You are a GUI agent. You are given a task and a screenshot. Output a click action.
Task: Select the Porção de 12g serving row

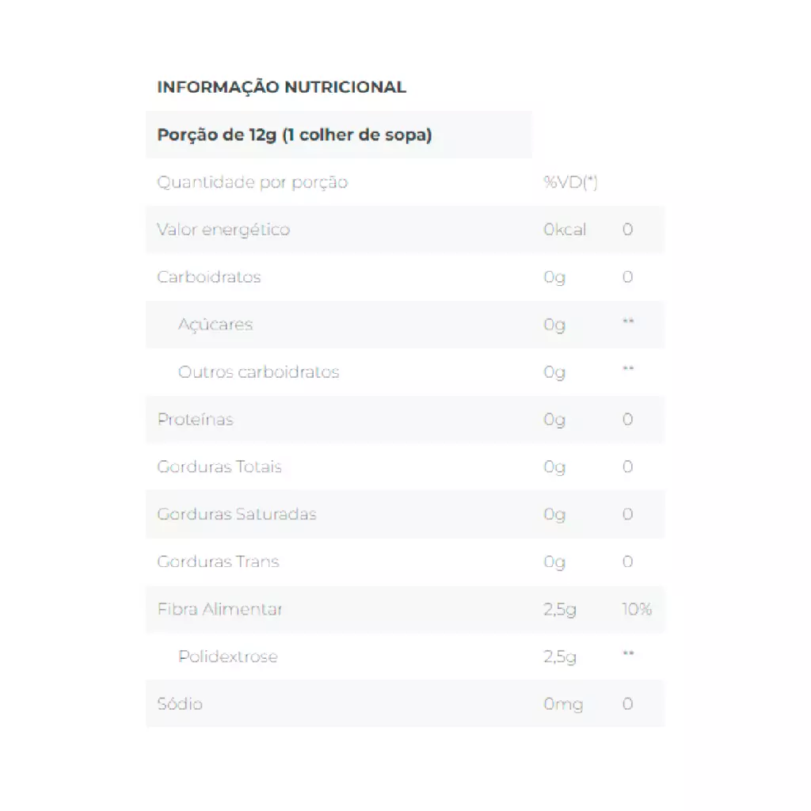coord(295,135)
